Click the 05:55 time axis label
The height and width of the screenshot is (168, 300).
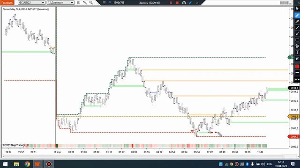coord(197,152)
